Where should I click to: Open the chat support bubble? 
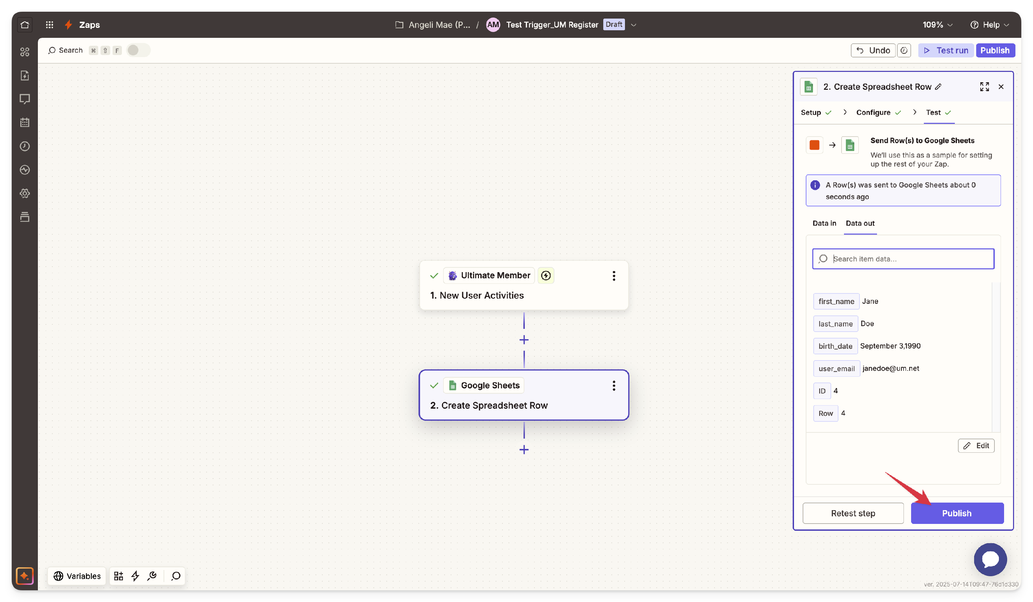click(990, 559)
